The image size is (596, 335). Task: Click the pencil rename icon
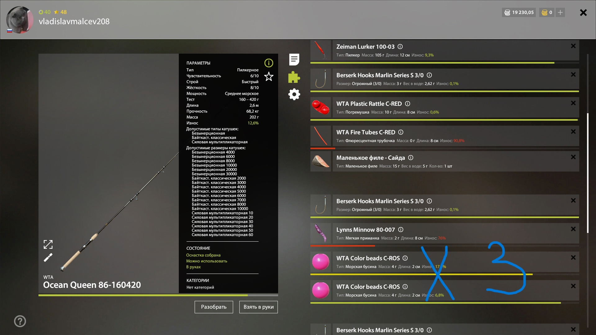click(x=48, y=257)
